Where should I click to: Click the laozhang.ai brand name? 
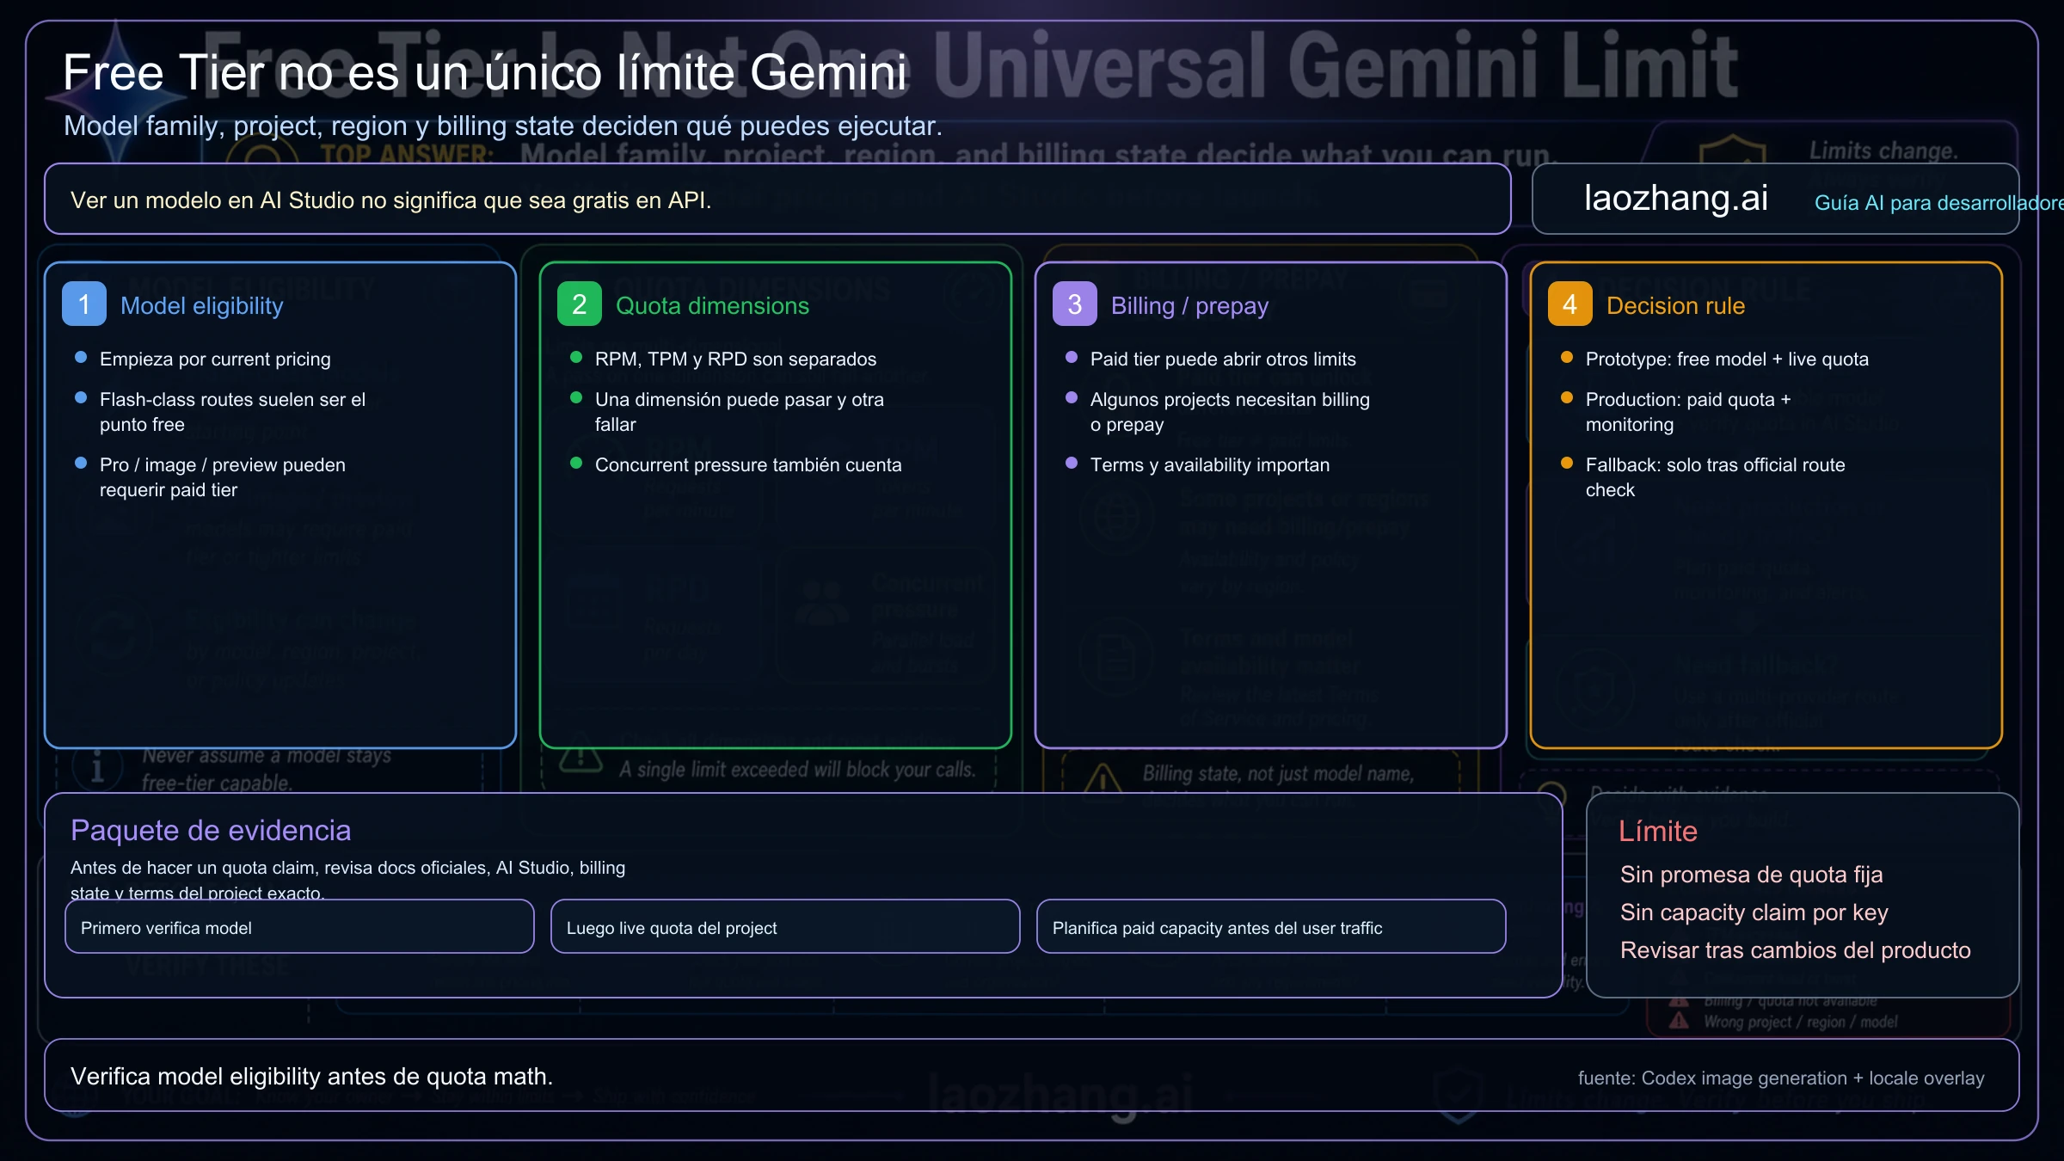[x=1676, y=199]
